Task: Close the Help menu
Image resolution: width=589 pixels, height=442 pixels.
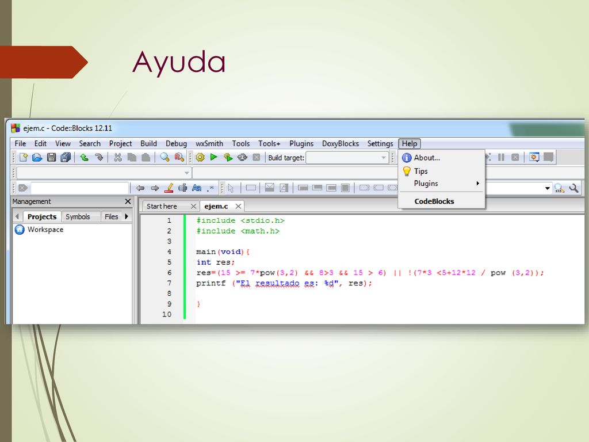Action: (410, 143)
